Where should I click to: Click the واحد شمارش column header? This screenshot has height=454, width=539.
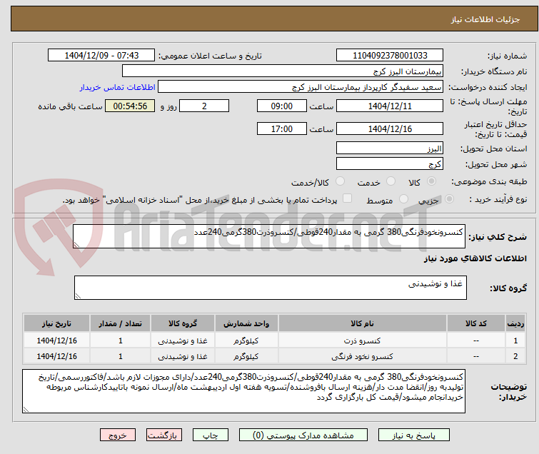tap(246, 323)
